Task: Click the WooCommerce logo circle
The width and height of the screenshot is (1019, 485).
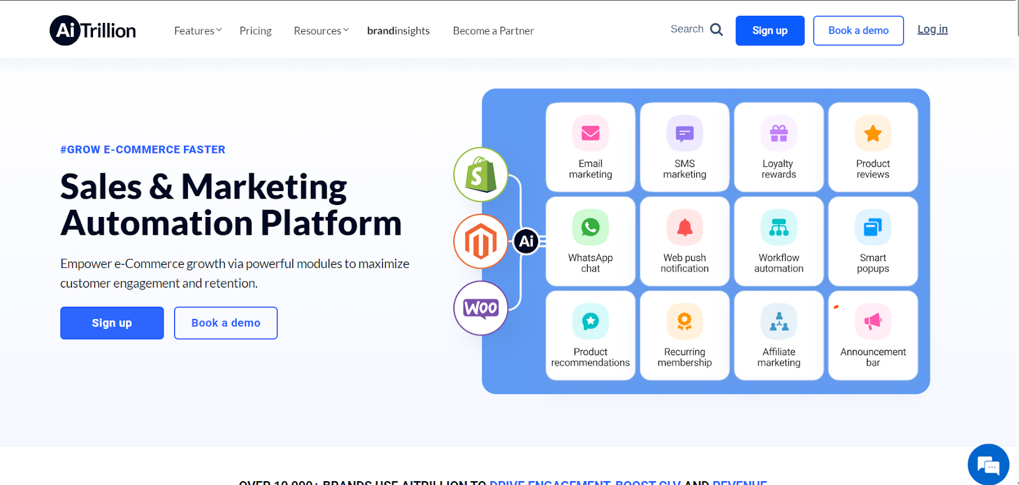Action: point(481,308)
